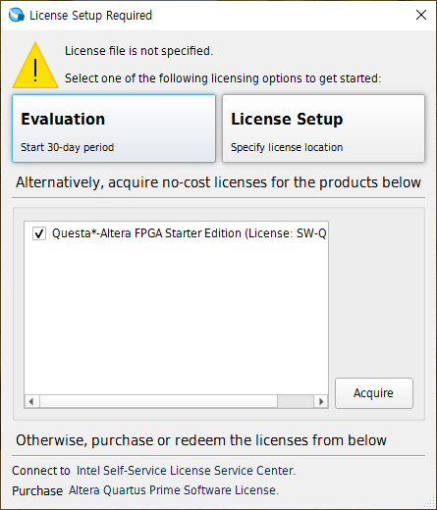Click the left arrow of horizontal scrollbar
The width and height of the screenshot is (437, 510).
[31, 401]
